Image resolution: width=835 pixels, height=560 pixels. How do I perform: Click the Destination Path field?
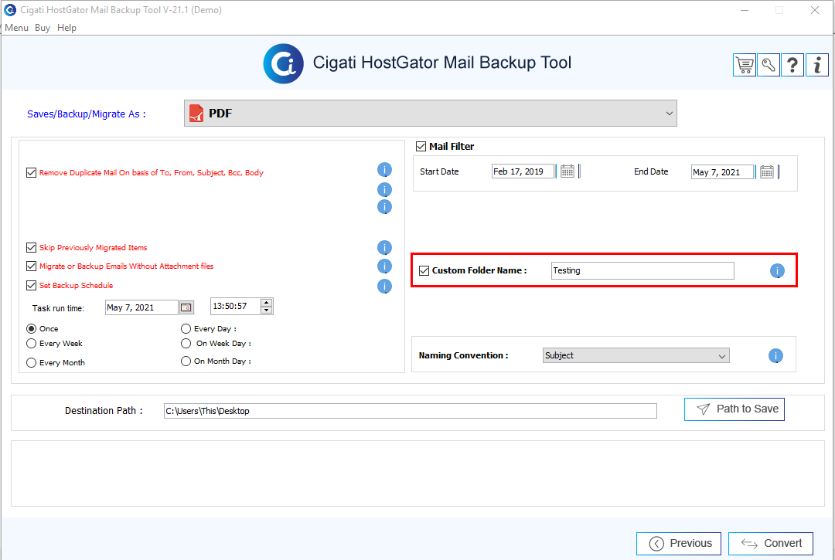[x=410, y=411]
